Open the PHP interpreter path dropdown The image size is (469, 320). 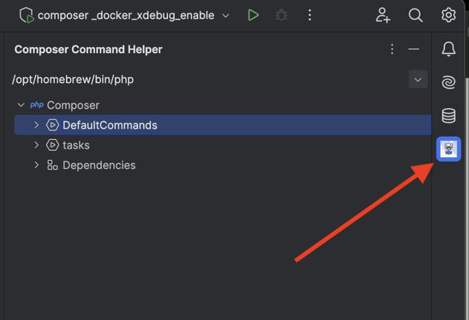(418, 79)
